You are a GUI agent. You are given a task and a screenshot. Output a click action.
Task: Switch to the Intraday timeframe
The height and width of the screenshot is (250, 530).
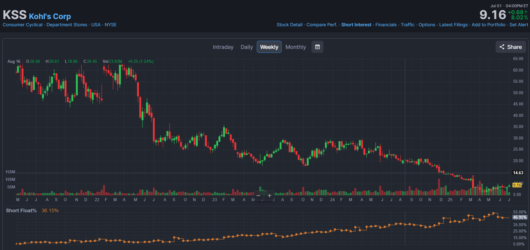[223, 47]
